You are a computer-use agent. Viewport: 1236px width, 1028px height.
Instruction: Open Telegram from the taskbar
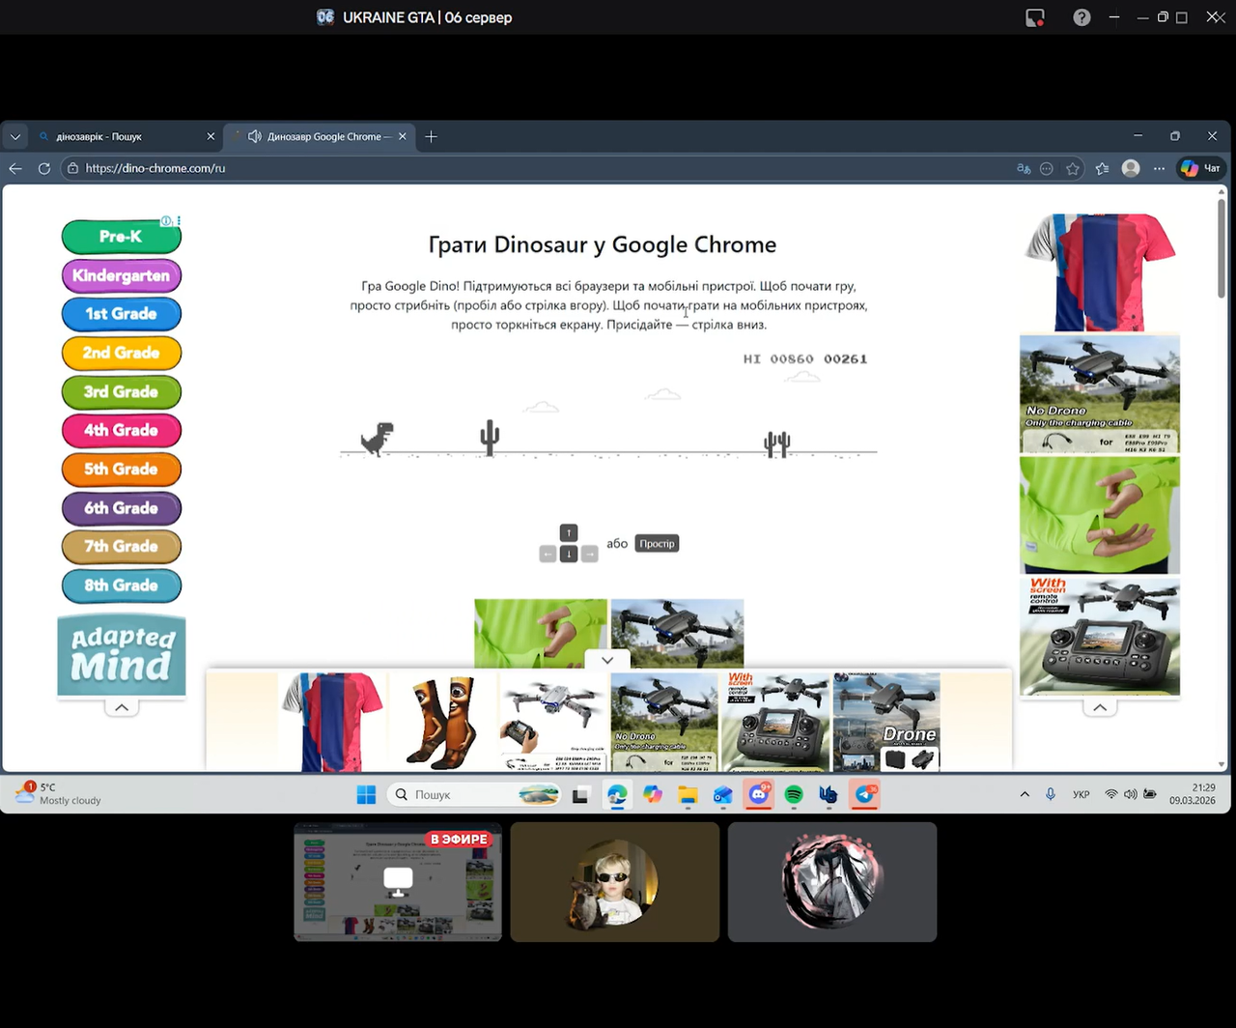click(x=864, y=795)
